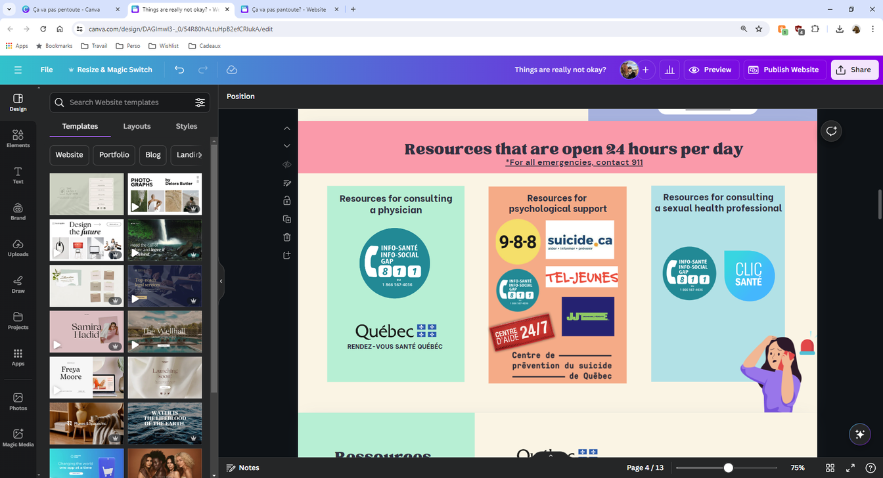Screen dimensions: 883x478
Task: Open the Text sidebar panel
Action: point(18,175)
